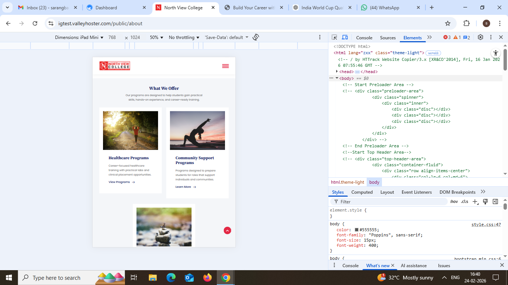Open the AI assistance drawer tab
Image resolution: width=508 pixels, height=285 pixels.
coord(414,266)
